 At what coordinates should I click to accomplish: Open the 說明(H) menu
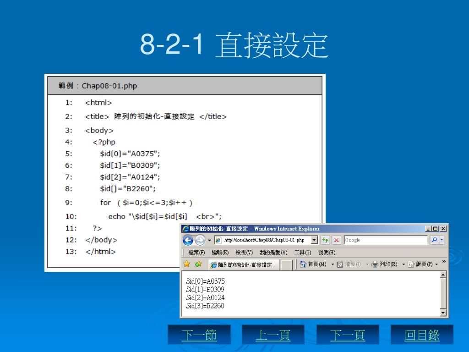point(327,253)
